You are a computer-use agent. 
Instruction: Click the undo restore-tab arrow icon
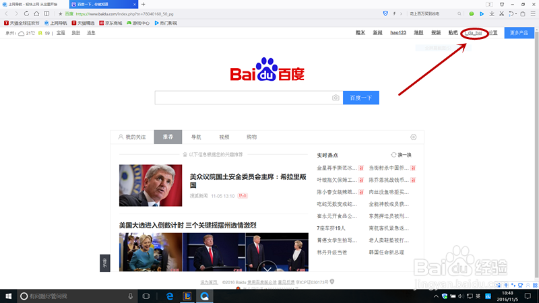coord(511,13)
